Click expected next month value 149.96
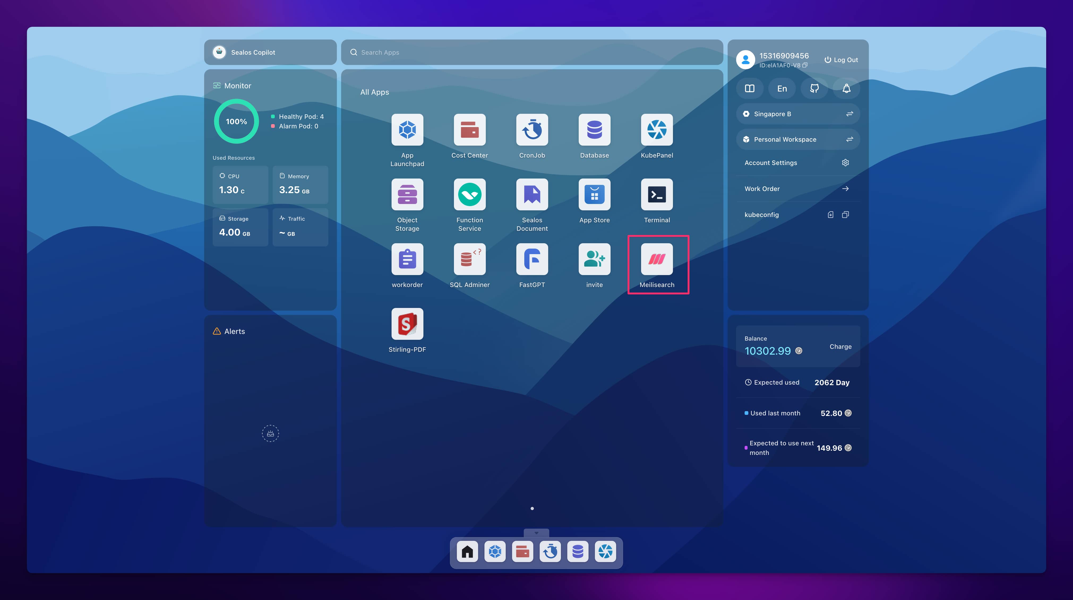The width and height of the screenshot is (1073, 600). (829, 448)
